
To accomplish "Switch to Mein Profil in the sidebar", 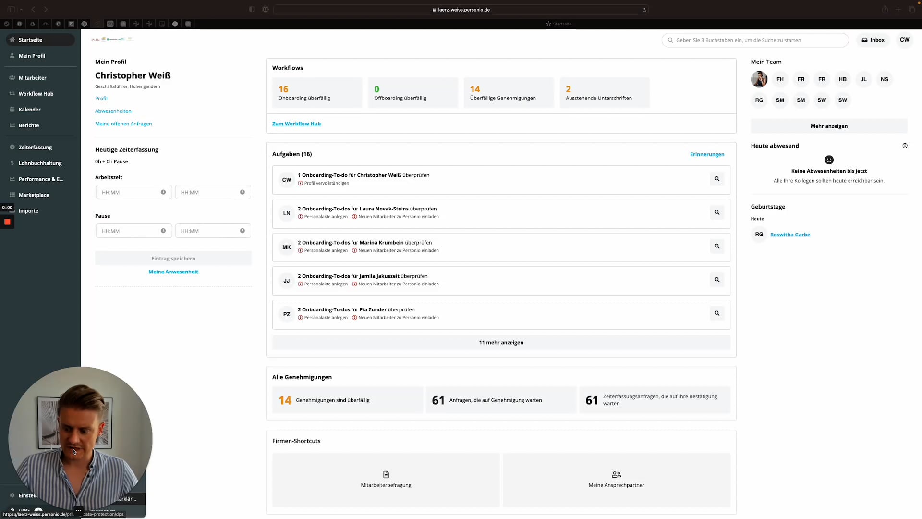I will 32,55.
